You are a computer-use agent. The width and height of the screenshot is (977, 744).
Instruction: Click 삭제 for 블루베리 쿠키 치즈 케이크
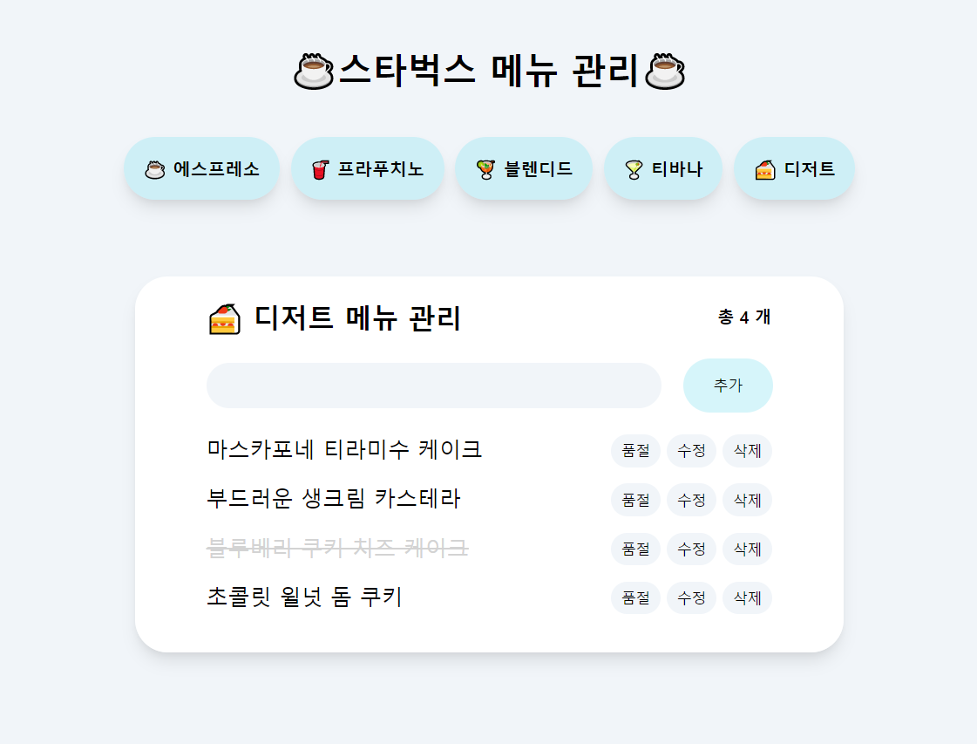pyautogui.click(x=747, y=549)
